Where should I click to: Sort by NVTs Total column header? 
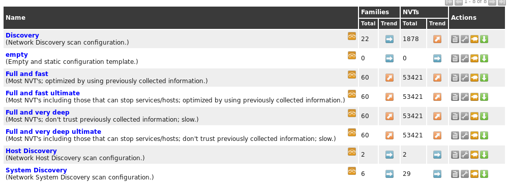pos(410,23)
